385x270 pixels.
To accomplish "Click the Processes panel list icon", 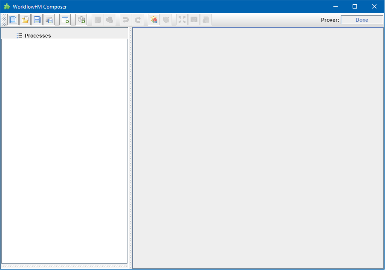I will 20,35.
